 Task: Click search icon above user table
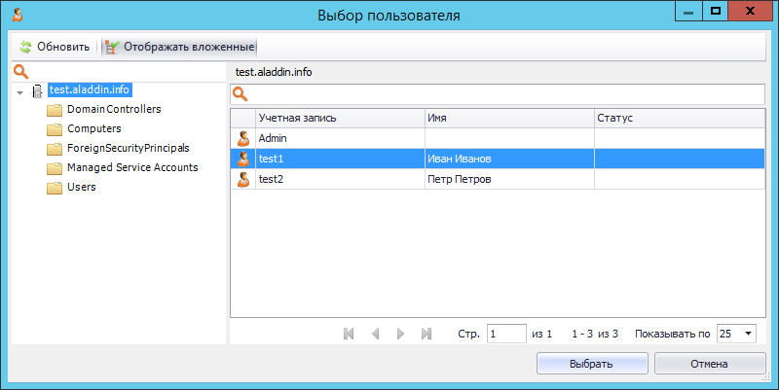[240, 93]
